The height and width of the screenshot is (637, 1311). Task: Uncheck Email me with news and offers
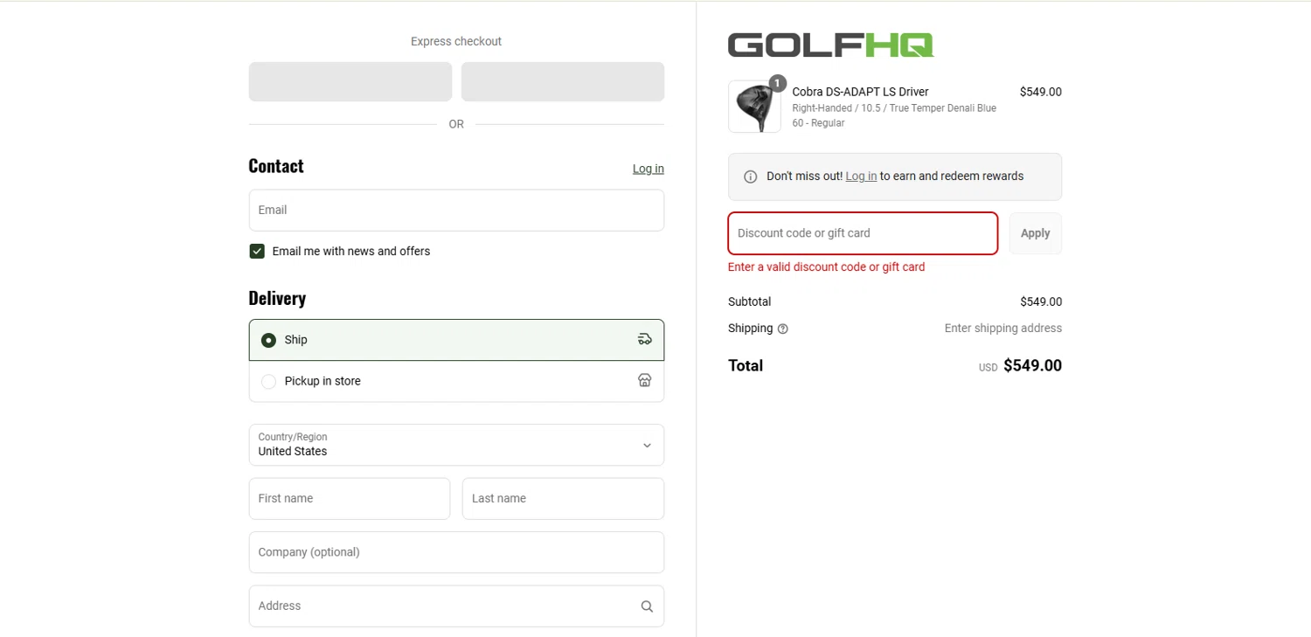(x=257, y=251)
